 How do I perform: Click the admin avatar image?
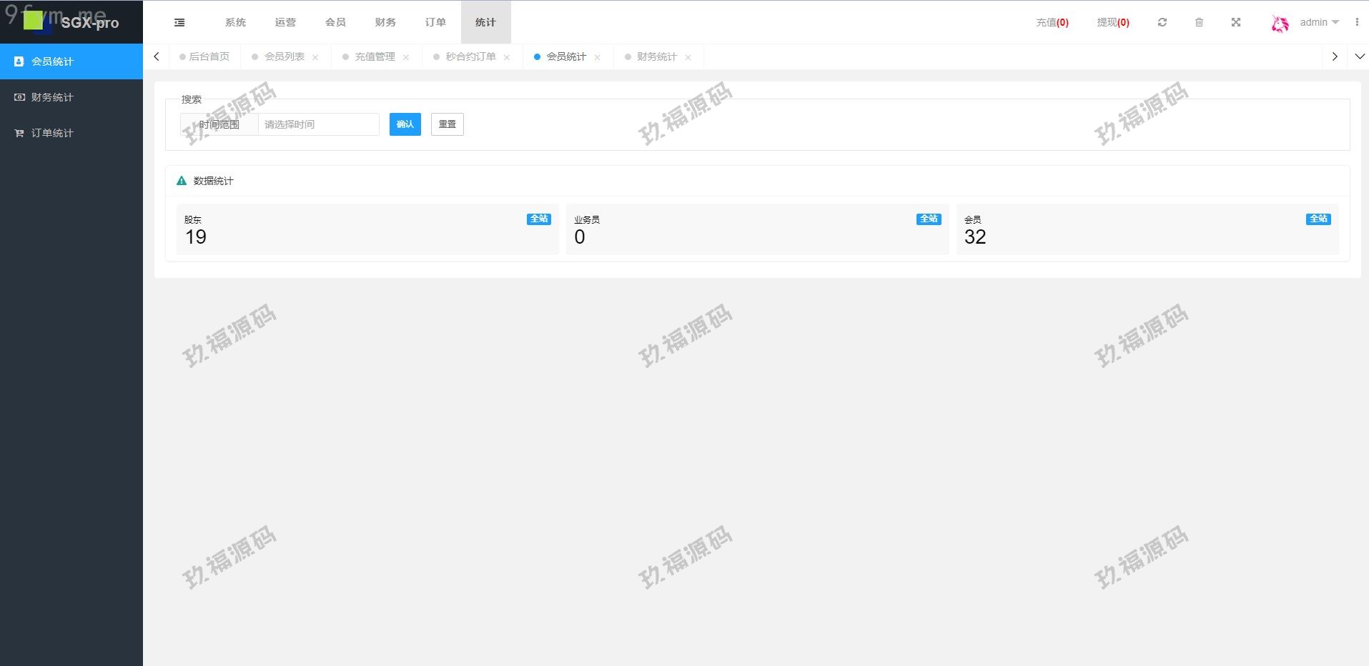pyautogui.click(x=1280, y=24)
